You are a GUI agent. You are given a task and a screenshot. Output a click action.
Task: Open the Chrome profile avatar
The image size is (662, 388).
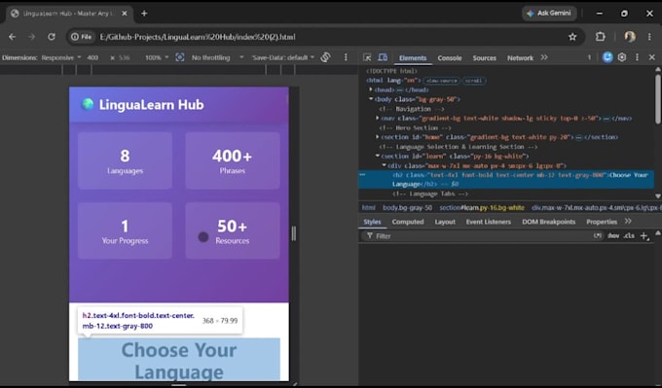pyautogui.click(x=630, y=37)
